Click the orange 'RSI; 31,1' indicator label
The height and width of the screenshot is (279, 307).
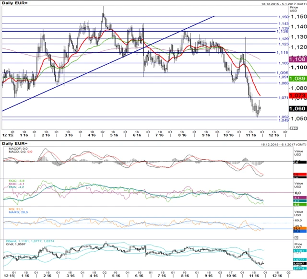click(16, 209)
